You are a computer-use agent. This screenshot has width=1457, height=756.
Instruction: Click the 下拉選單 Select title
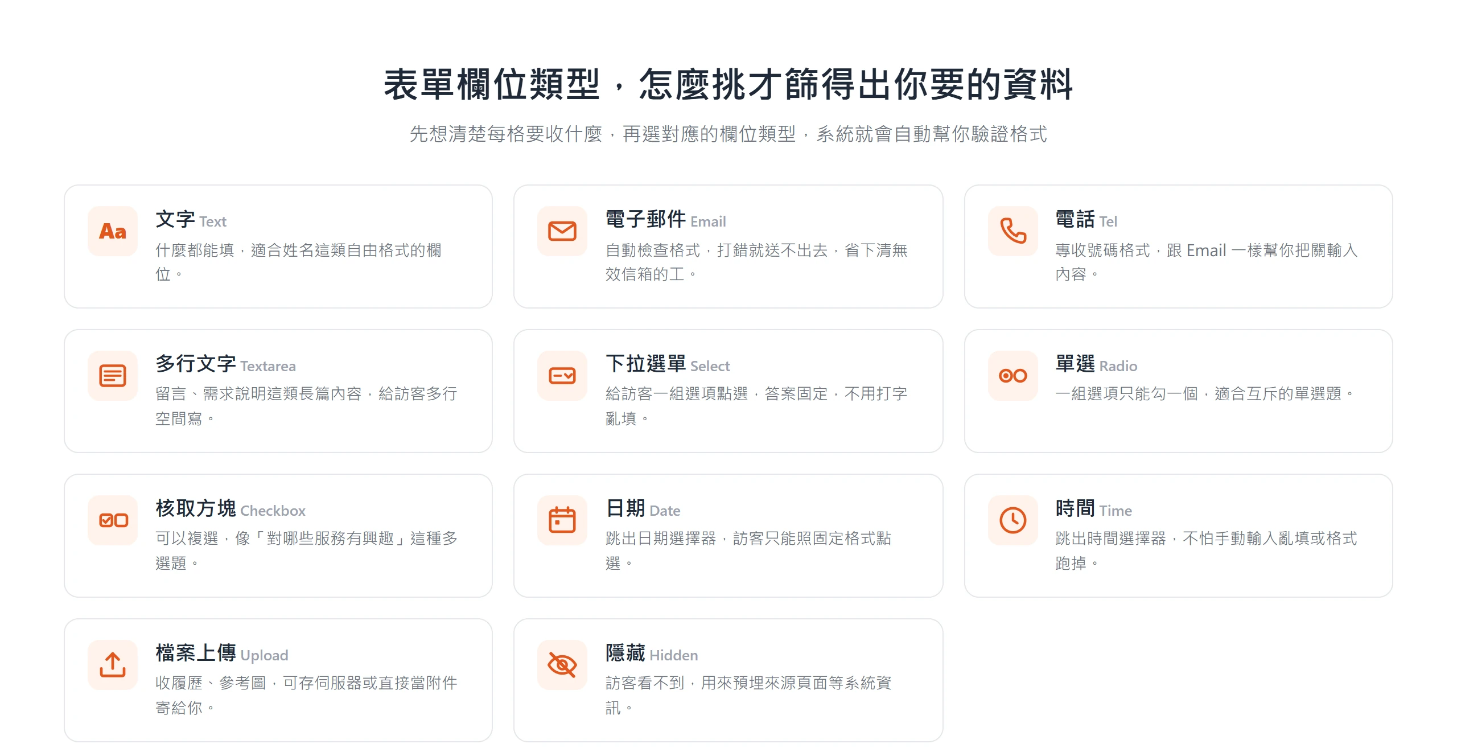click(668, 364)
